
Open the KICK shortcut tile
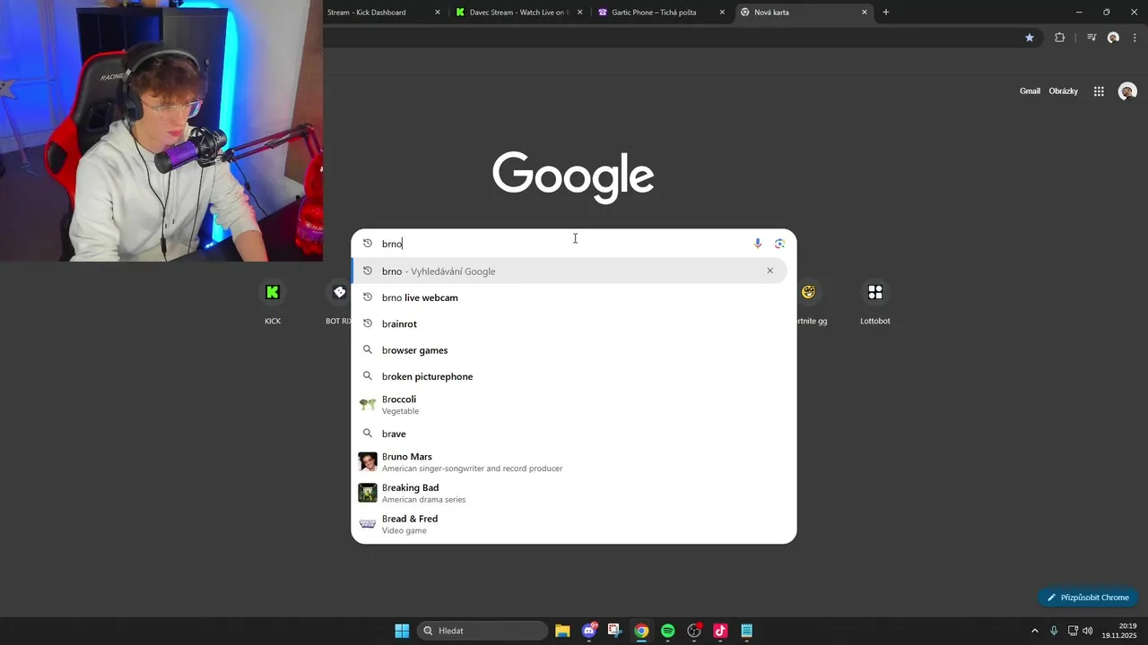273,302
